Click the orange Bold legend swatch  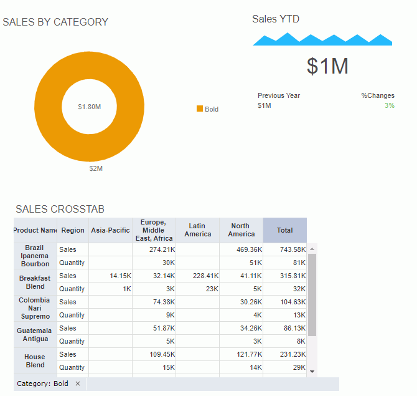click(x=200, y=109)
